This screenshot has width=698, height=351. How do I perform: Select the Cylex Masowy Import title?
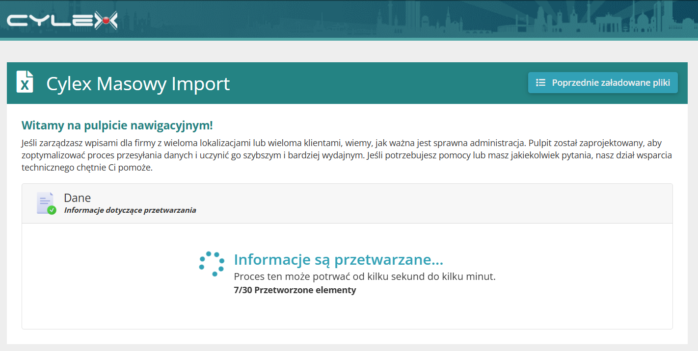pyautogui.click(x=138, y=83)
